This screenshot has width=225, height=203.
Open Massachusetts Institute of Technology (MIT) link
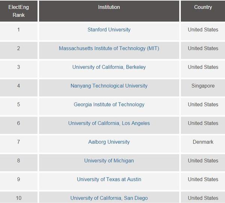point(109,48)
